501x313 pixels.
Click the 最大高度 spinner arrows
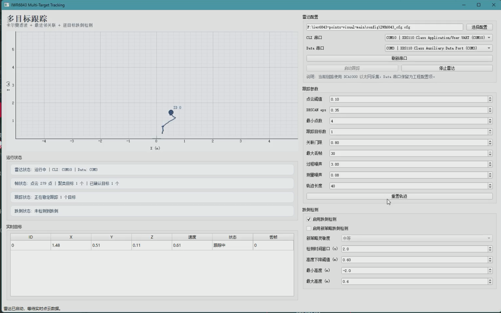pyautogui.click(x=490, y=282)
